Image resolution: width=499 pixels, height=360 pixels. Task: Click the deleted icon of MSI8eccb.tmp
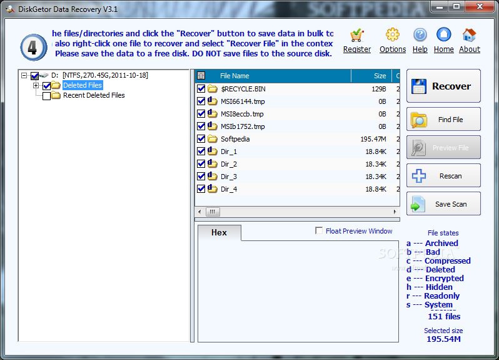pyautogui.click(x=212, y=113)
